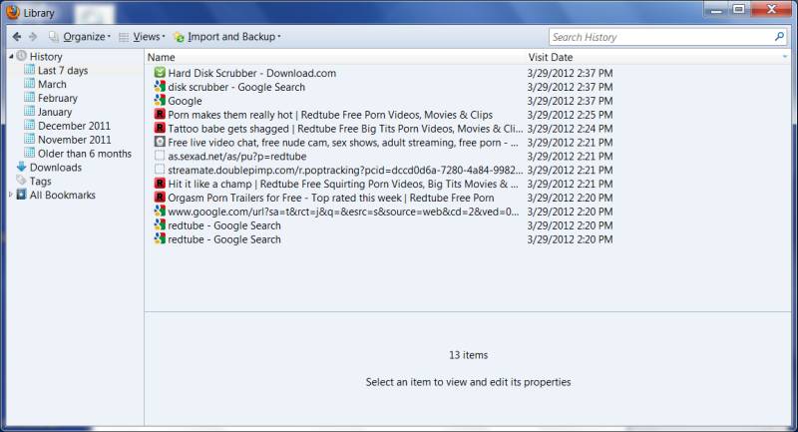Select the www.google.com/url history entry
Viewport: 798px width, 432px height.
(x=343, y=212)
